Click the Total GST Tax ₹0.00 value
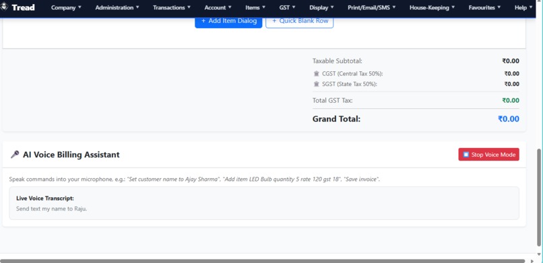 (x=511, y=101)
